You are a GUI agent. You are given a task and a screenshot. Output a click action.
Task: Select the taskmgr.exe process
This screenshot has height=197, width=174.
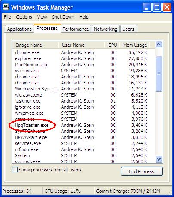coord(84,101)
